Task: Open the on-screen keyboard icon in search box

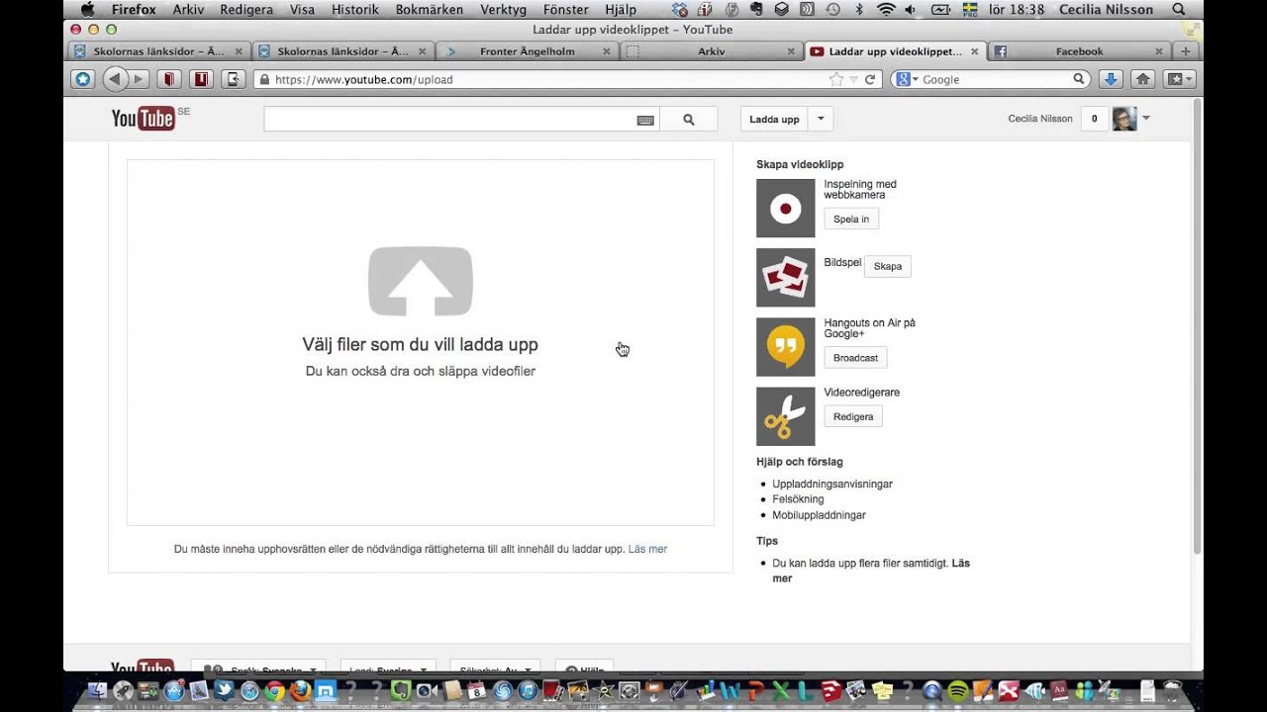Action: (645, 120)
